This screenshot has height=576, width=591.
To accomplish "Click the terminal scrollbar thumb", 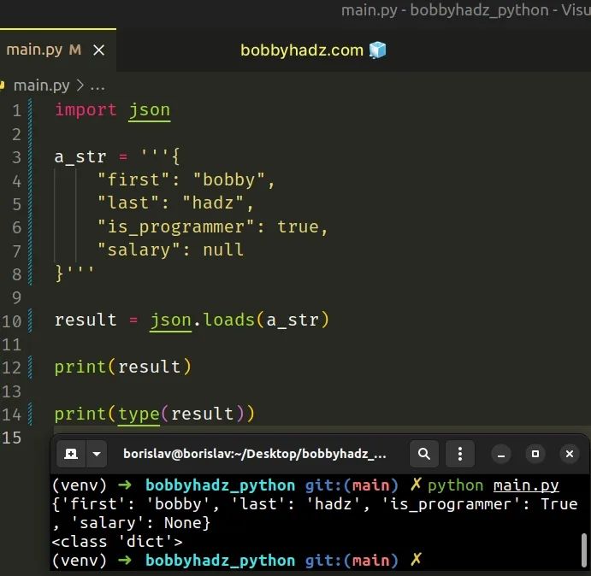I will click(584, 550).
